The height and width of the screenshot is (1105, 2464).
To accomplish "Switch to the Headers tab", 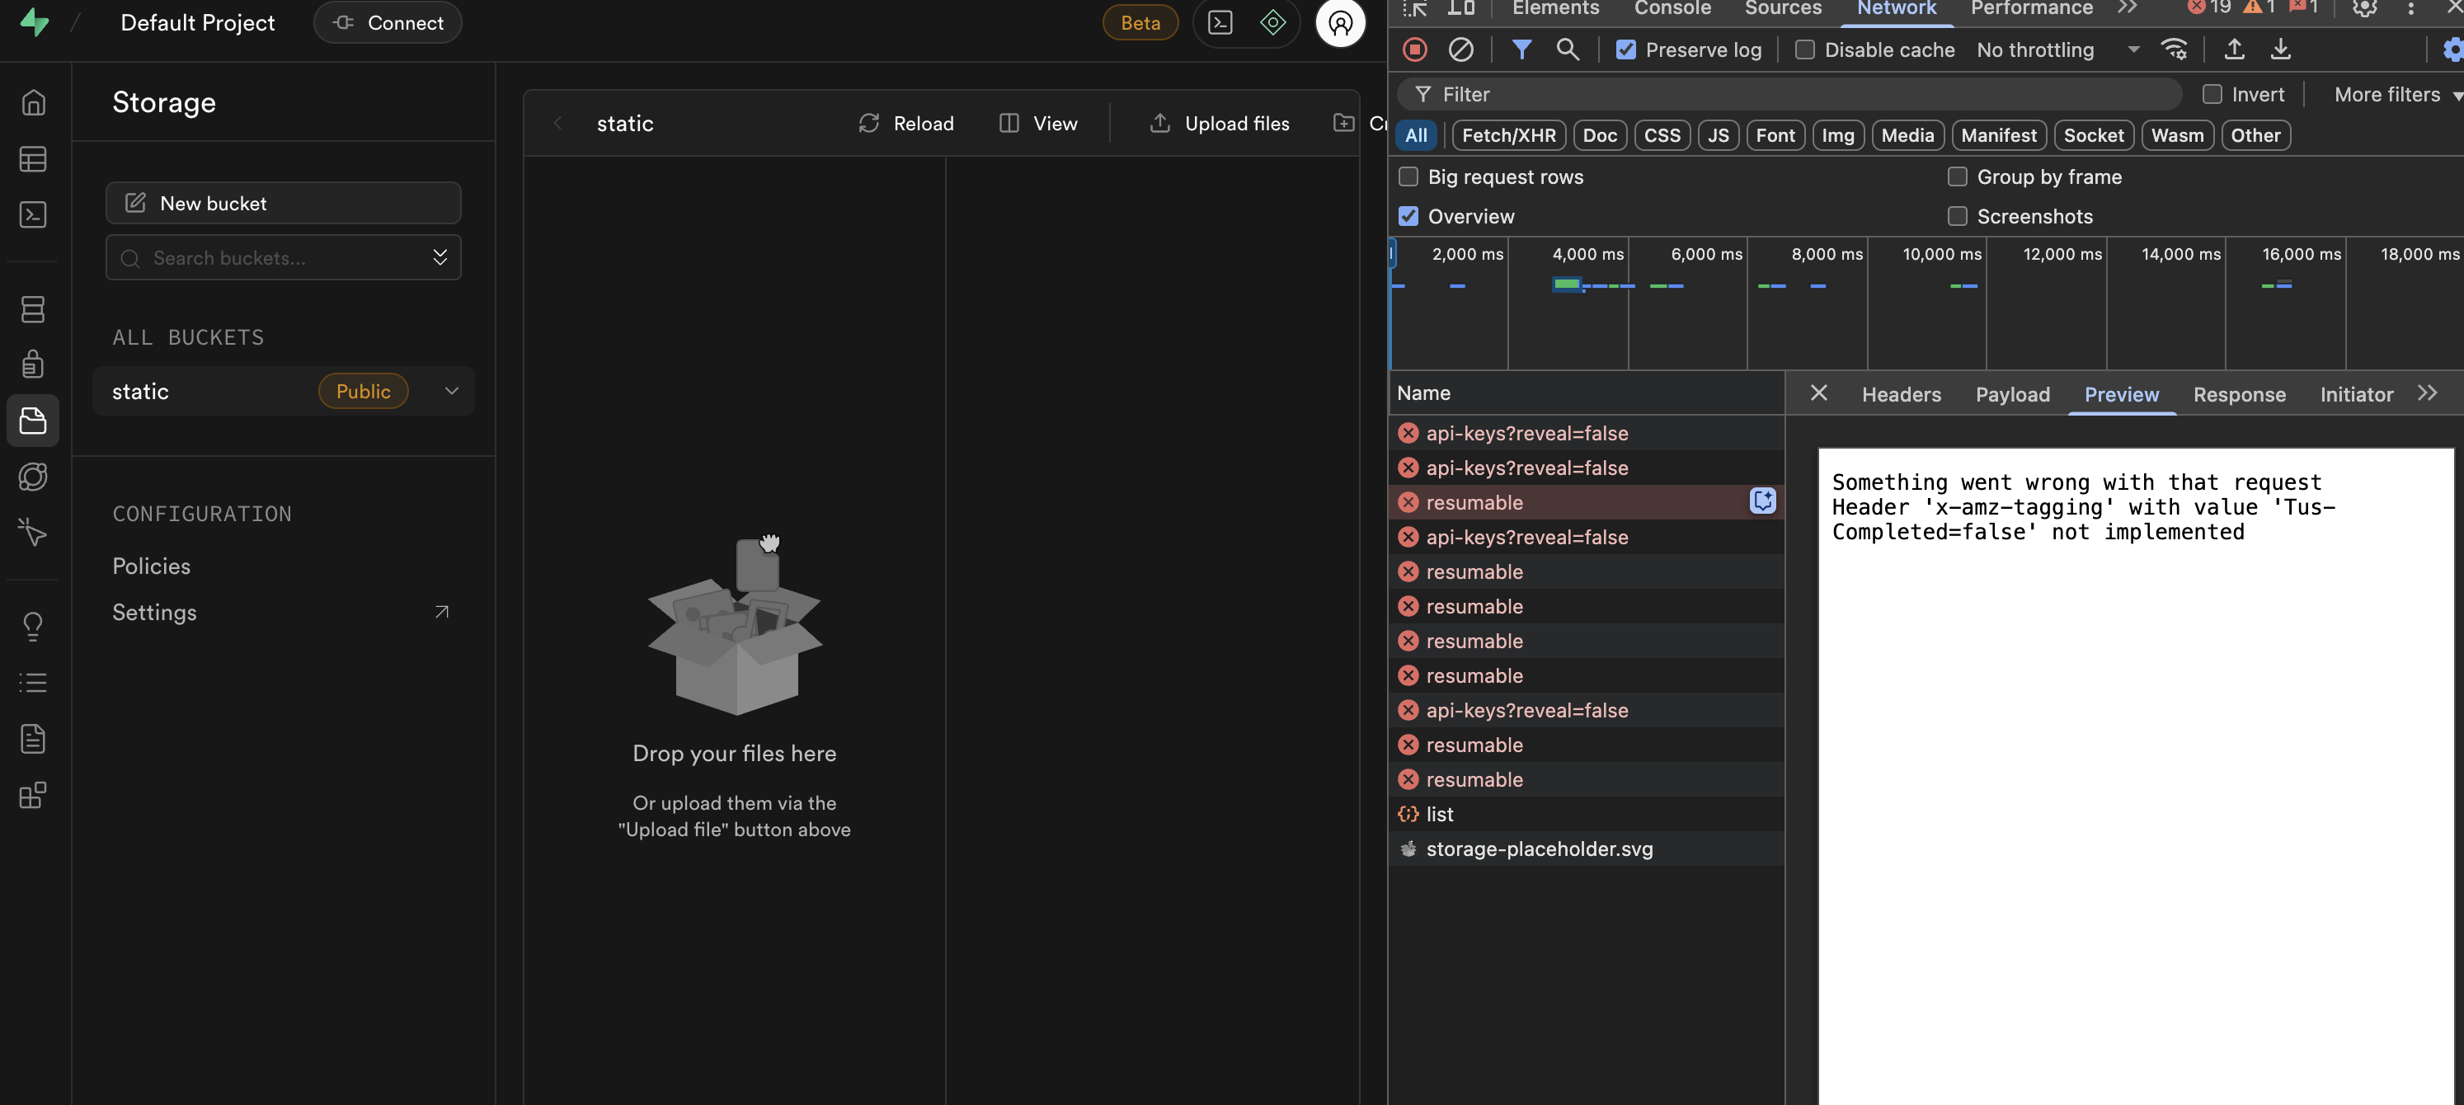I will (x=1901, y=394).
